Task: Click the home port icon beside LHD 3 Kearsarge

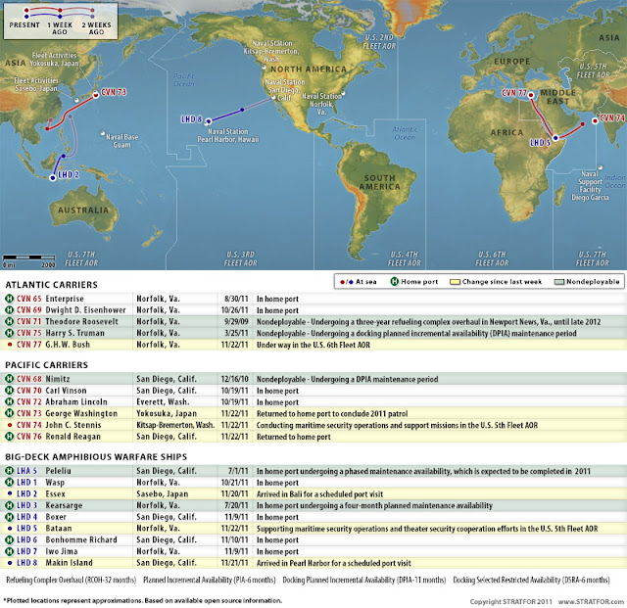Action: 9,505
